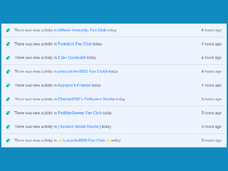Click '4 hours ago' timestamp in first row
The height and width of the screenshot is (171, 228).
211,30
